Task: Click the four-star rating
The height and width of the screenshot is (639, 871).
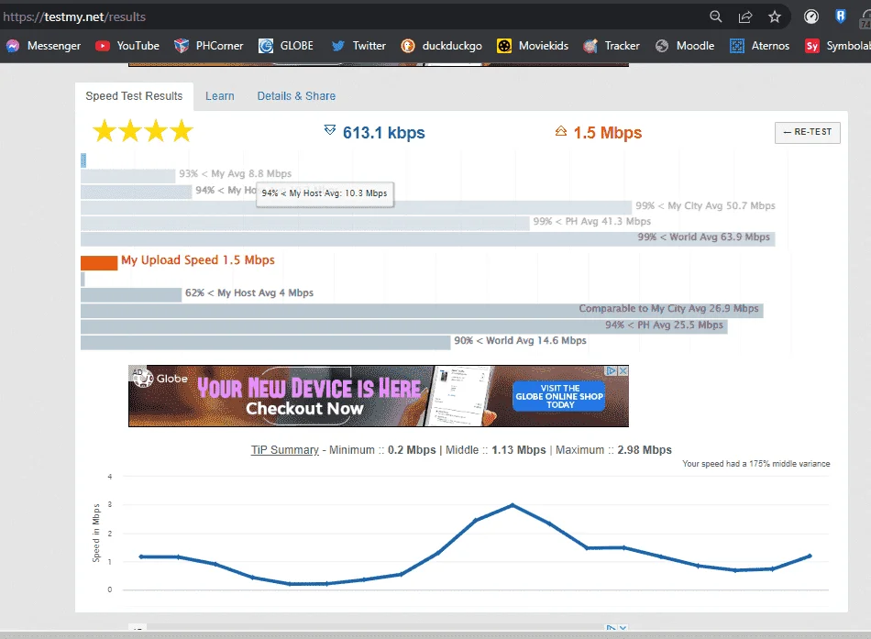Action: tap(143, 131)
